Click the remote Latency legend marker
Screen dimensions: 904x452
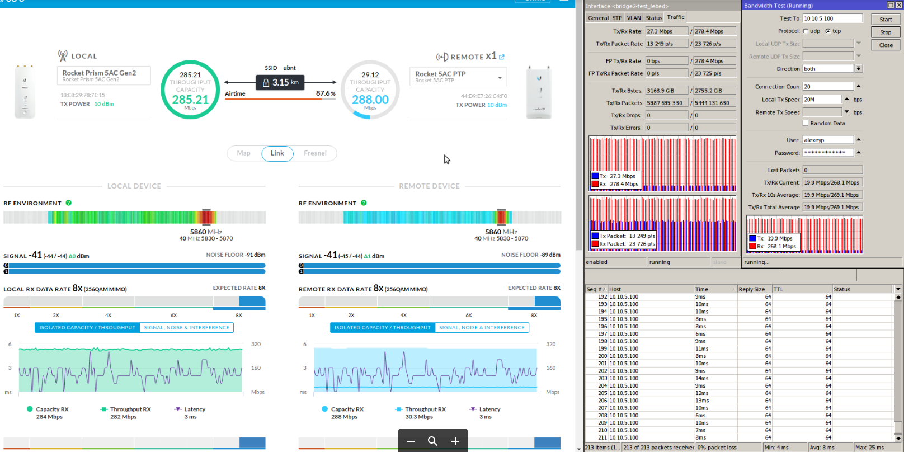pos(473,409)
